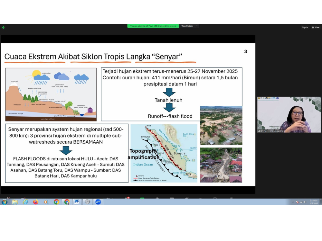Click the green status icon in Zoom's corner
This screenshot has width=322, height=241.
(x=3, y=27)
